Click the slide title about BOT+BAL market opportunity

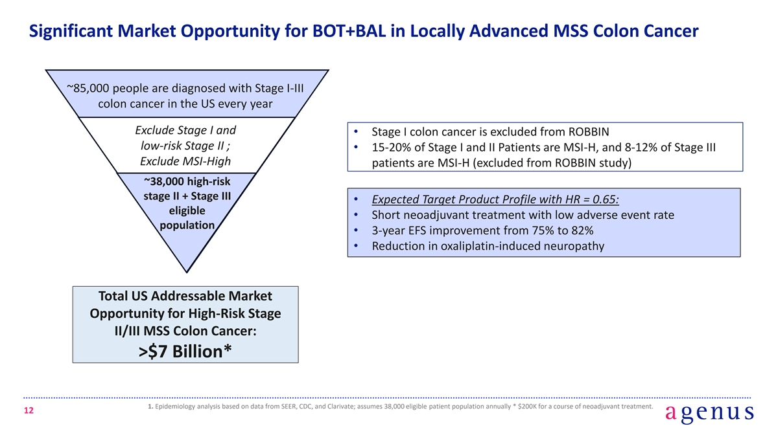(364, 30)
